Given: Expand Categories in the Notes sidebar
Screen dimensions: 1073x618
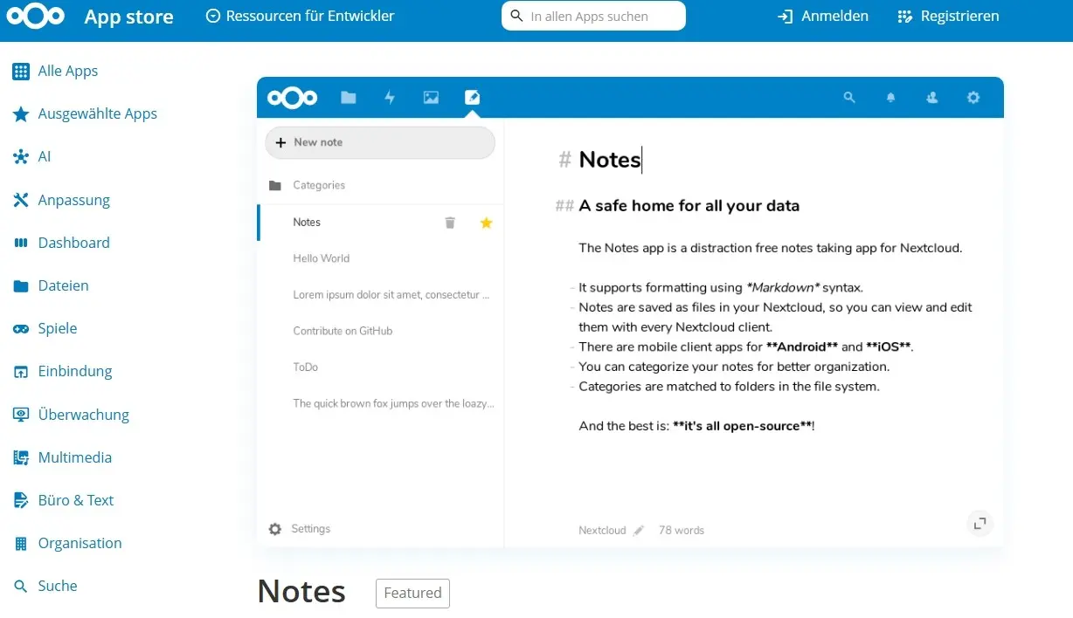Looking at the screenshot, I should (x=318, y=185).
